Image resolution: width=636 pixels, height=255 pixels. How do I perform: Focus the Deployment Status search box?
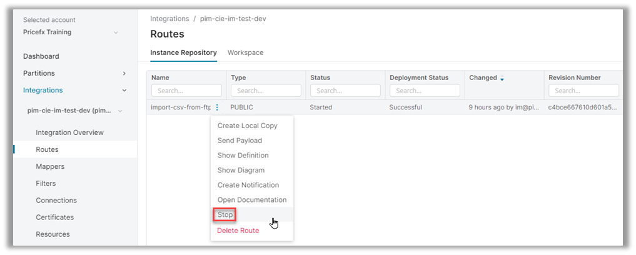coord(425,91)
